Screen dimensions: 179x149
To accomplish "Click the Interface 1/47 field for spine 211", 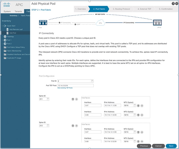I will [x=93, y=106].
